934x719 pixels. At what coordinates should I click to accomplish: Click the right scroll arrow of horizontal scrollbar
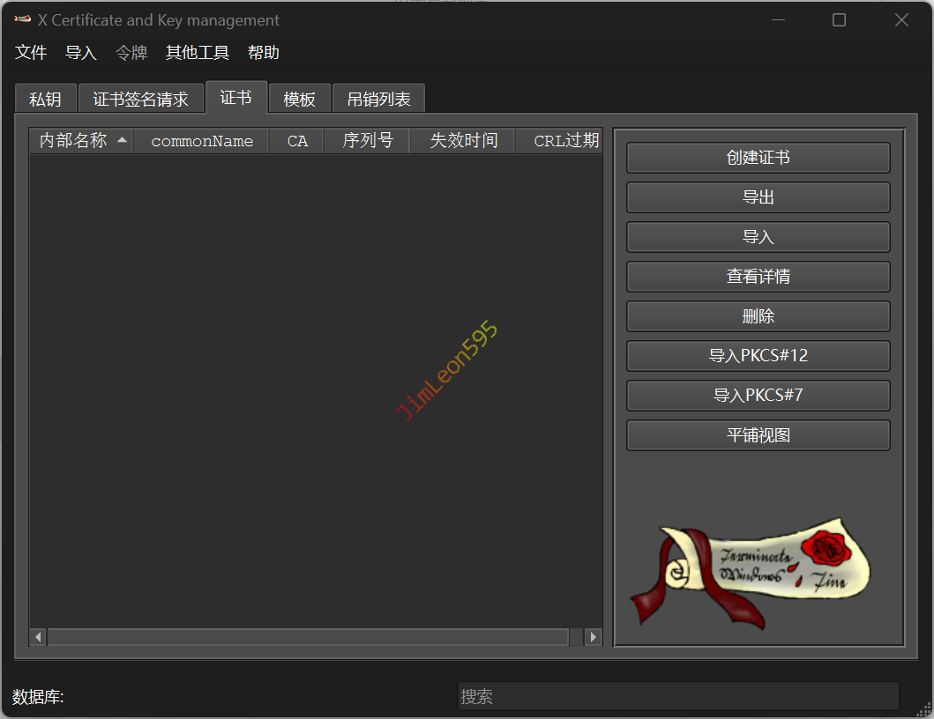594,637
